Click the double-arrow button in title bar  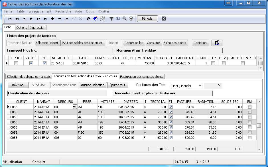tap(229, 3)
